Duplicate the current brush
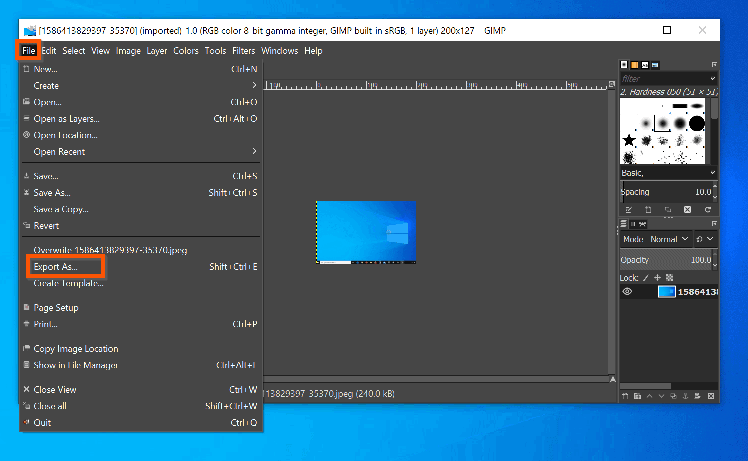Screen dimensions: 748x461 (x=668, y=210)
